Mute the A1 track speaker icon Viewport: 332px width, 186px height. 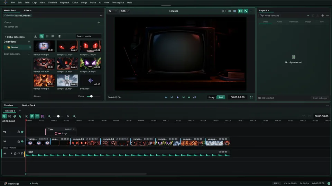point(19,154)
